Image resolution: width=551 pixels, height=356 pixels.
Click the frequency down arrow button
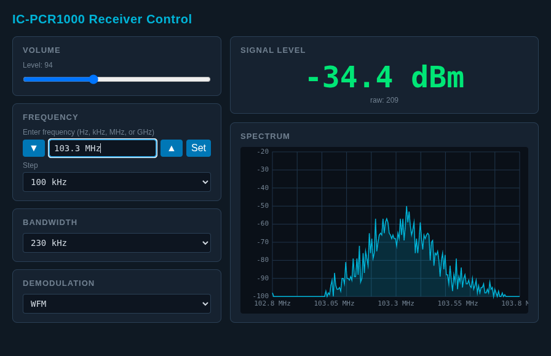pos(34,148)
